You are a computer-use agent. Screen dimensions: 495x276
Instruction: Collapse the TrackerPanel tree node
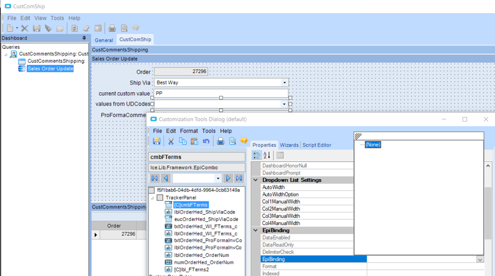tap(152, 198)
